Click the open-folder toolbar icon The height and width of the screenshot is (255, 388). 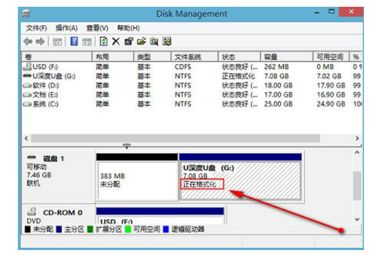pos(140,42)
